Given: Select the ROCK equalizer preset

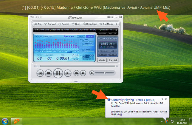Looking at the screenshot, I should click(x=40, y=52).
